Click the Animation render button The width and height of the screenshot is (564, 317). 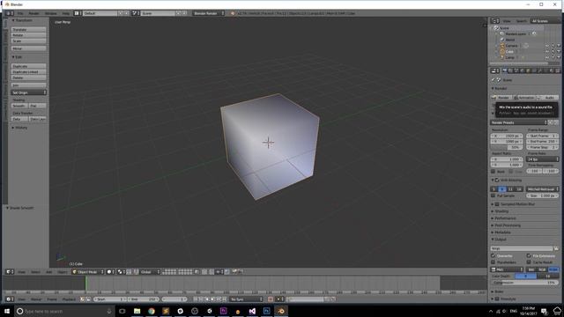525,98
